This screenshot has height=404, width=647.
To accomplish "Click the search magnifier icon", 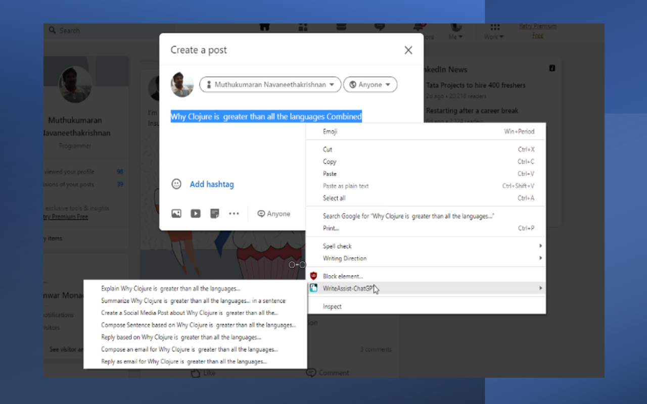I will pyautogui.click(x=53, y=30).
